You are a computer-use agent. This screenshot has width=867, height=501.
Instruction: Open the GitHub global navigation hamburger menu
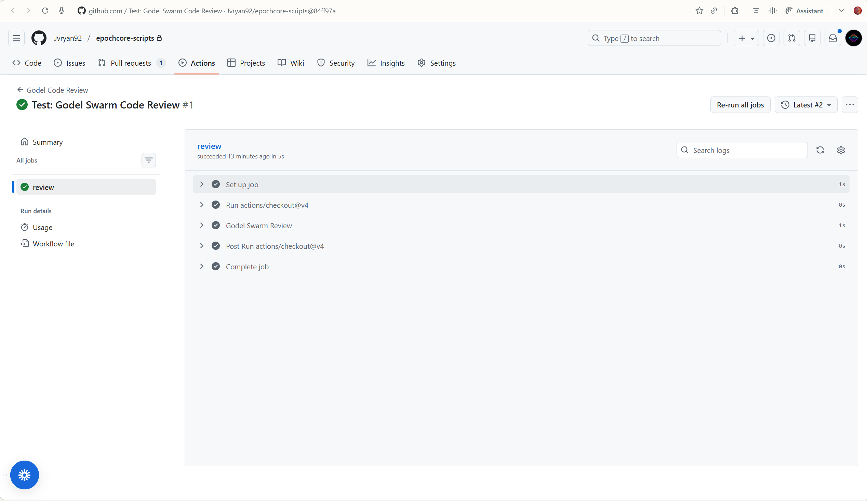click(16, 38)
